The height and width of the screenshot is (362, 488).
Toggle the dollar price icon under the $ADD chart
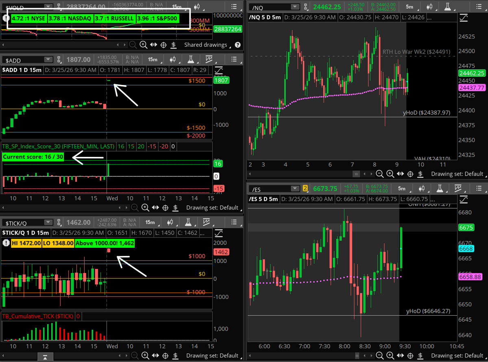tap(175, 208)
